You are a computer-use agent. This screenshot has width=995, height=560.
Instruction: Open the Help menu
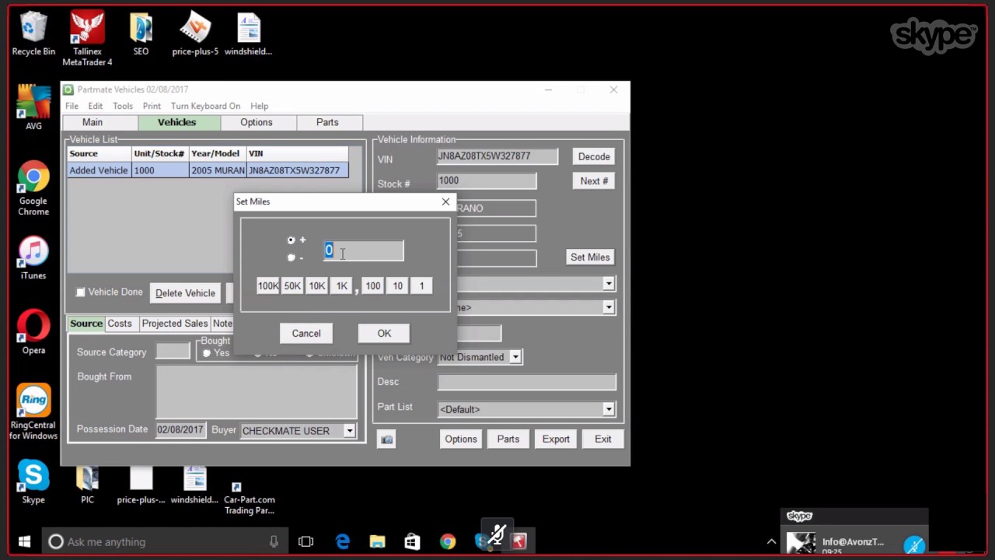259,106
